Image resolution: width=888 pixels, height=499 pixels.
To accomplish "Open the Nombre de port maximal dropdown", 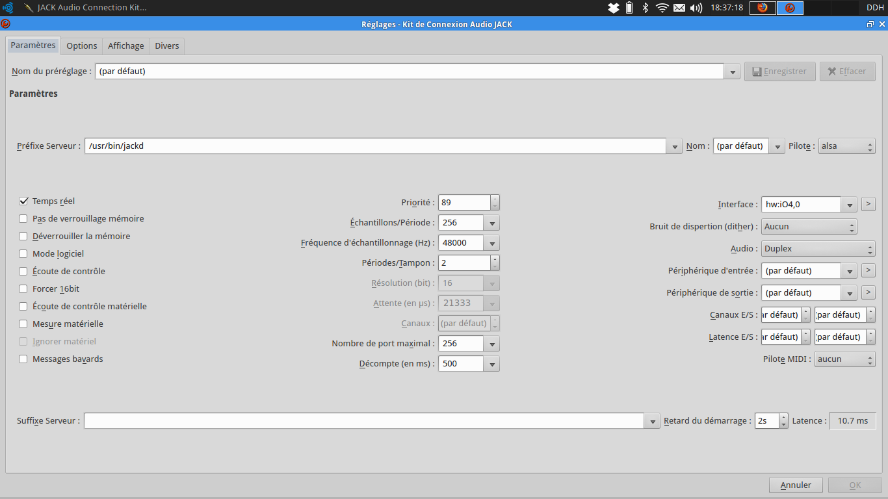I will click(469, 344).
